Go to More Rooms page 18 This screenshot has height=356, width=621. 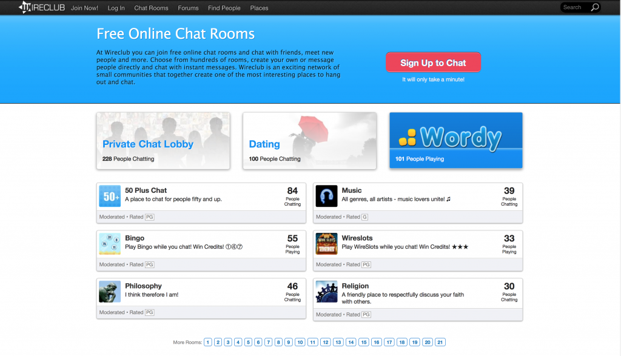[402, 342]
